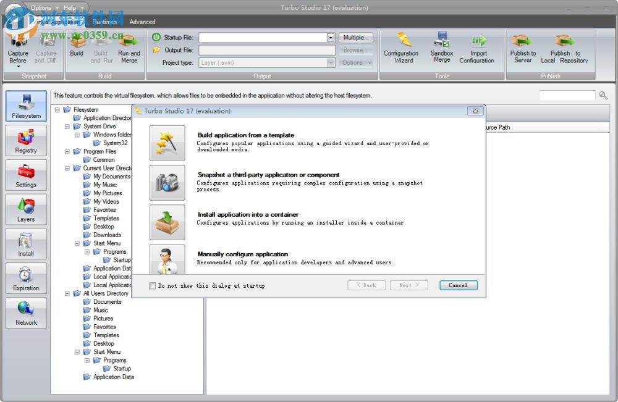The image size is (618, 402).
Task: Choose Install application into a container icon
Action: pos(167,222)
